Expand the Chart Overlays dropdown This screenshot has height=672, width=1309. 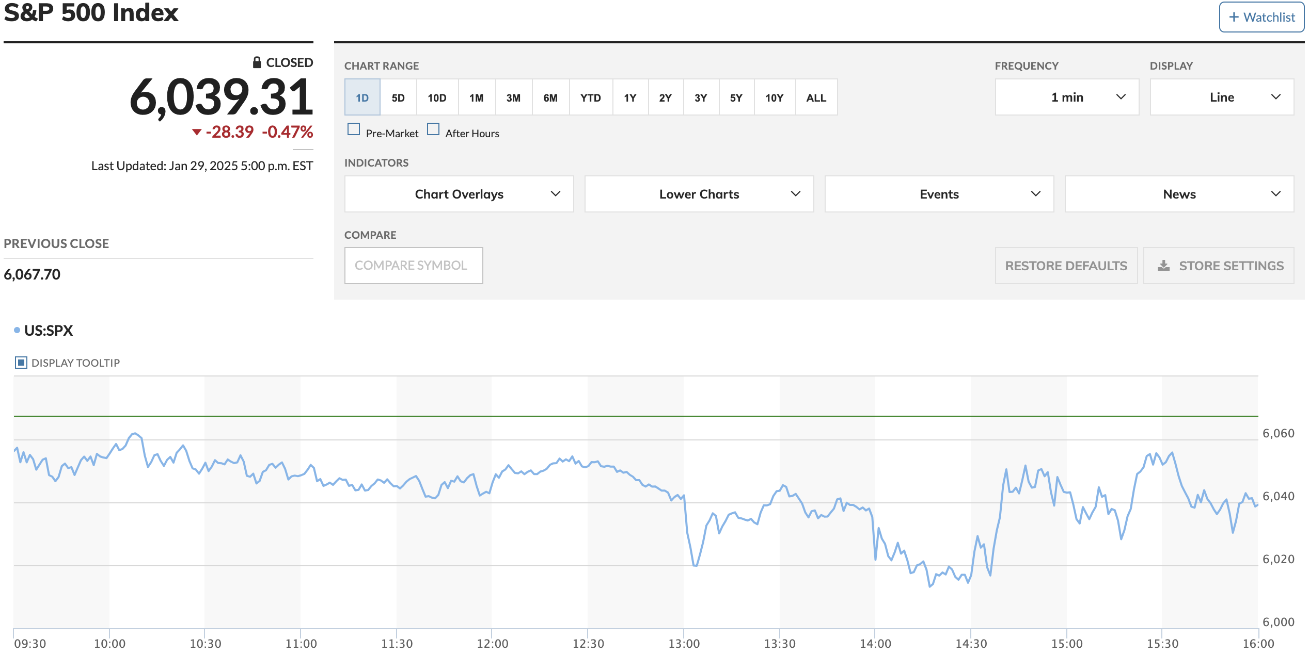(459, 194)
